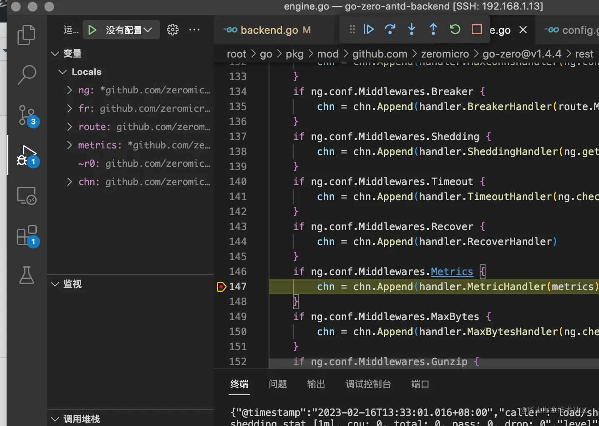Click the ng.conf.Middlewares.Gunzip line 152

386,362
